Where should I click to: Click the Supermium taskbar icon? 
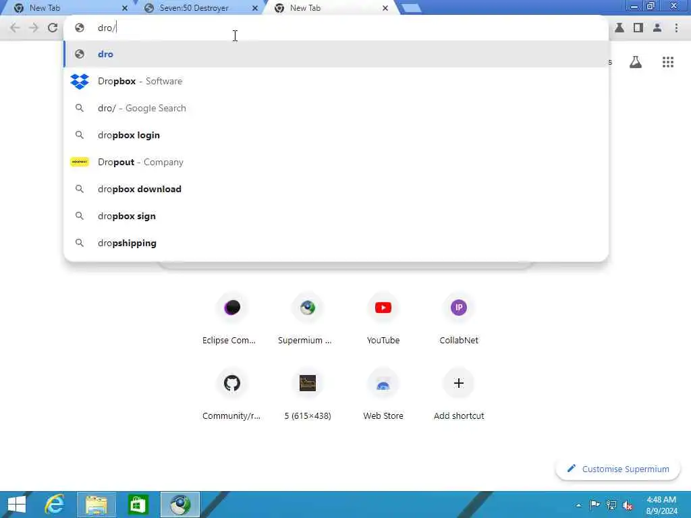[179, 505]
